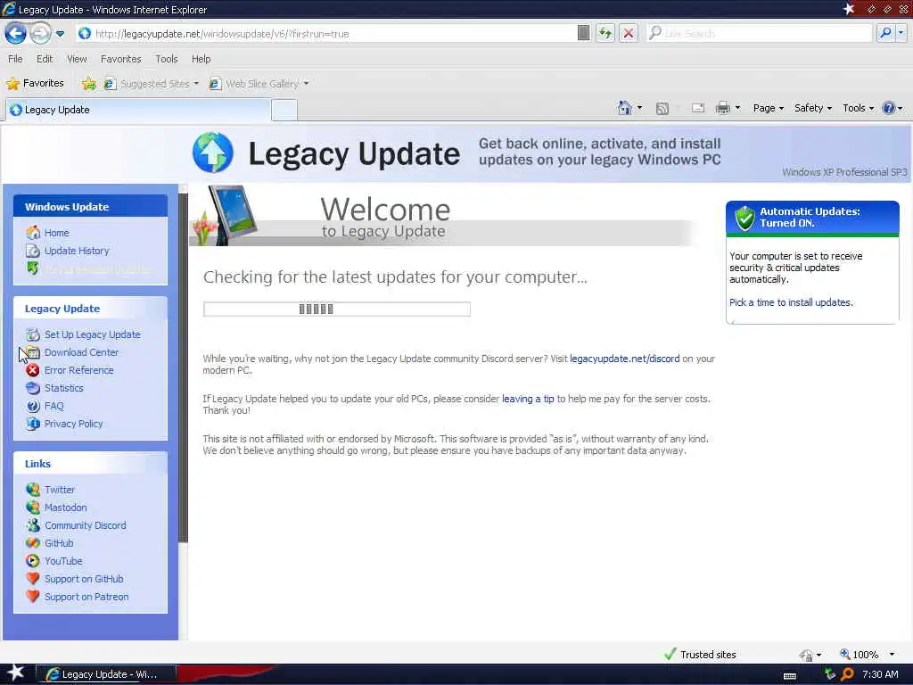
Task: Click the blue Help question-mark icon
Action: 889,108
